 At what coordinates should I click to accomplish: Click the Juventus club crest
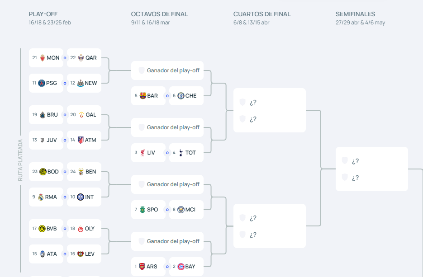point(42,140)
